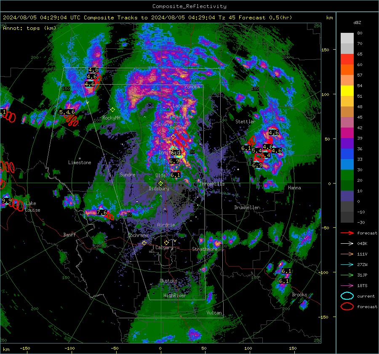Click the Vulcan town label

[214, 313]
